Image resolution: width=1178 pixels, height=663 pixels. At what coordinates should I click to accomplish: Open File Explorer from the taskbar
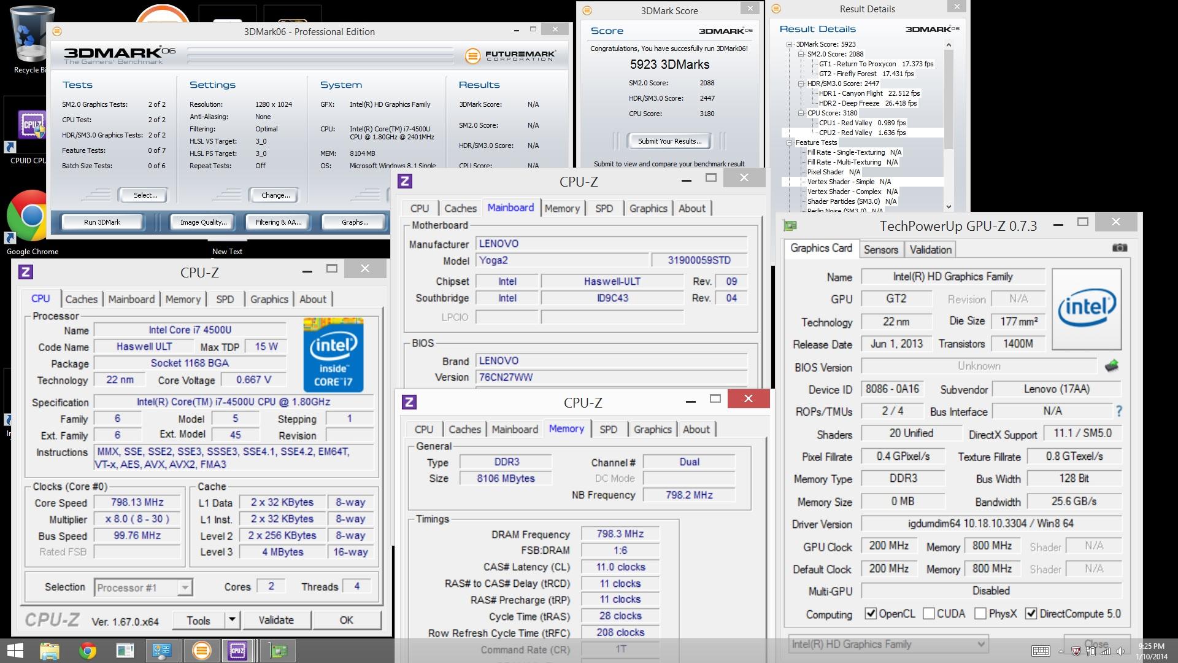[x=50, y=651]
